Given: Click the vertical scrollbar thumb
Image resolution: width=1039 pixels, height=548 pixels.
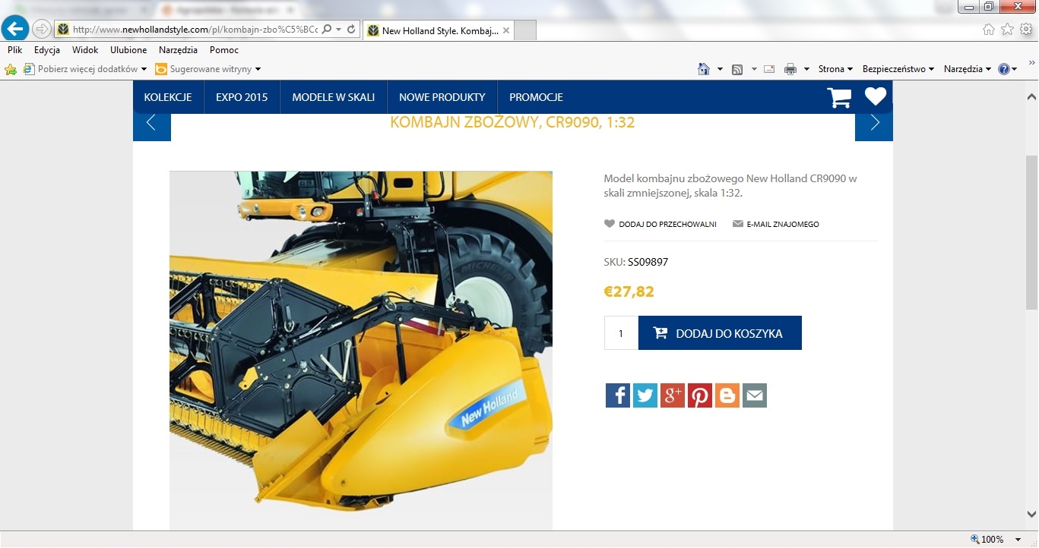Looking at the screenshot, I should pos(1031,231).
